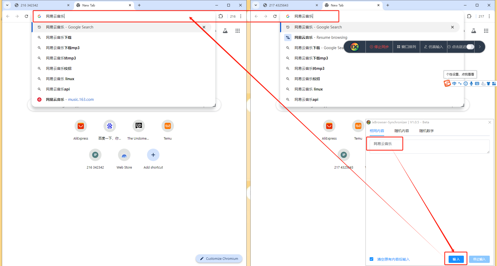Image resolution: width=497 pixels, height=266 pixels.
Task: Open the labs flask icon in right window
Action: (474, 31)
